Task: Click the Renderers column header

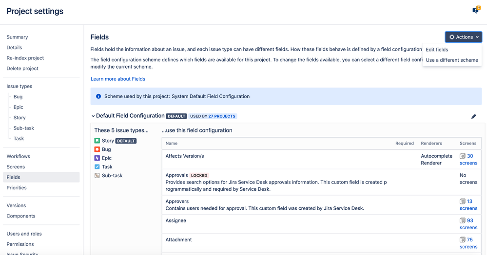Action: pos(431,144)
